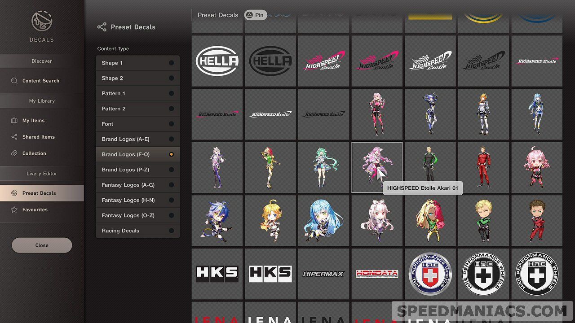Click the Favourites star icon
Viewport: 575px width, 323px height.
pos(14,210)
